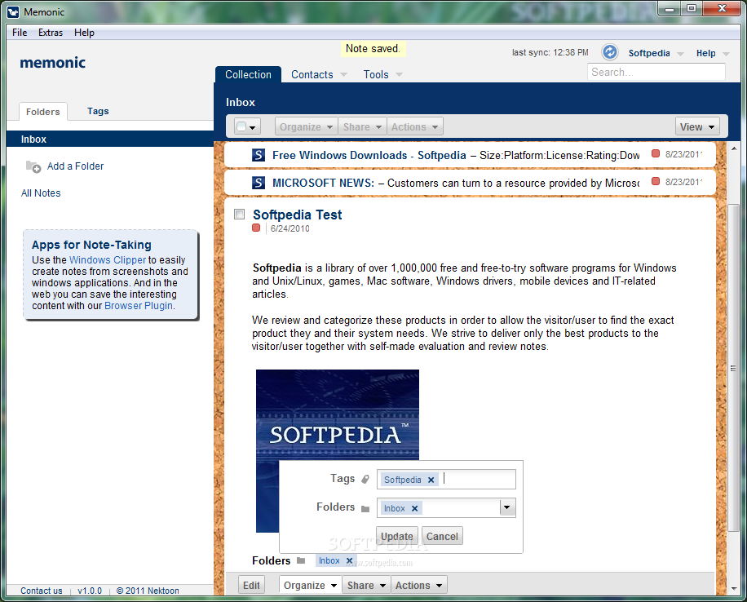747x602 pixels.
Task: Remove Inbox chip below the note image
Action: (349, 560)
